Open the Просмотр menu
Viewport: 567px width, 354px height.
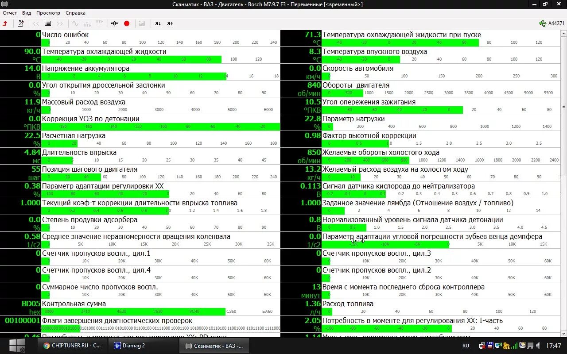[x=48, y=13]
